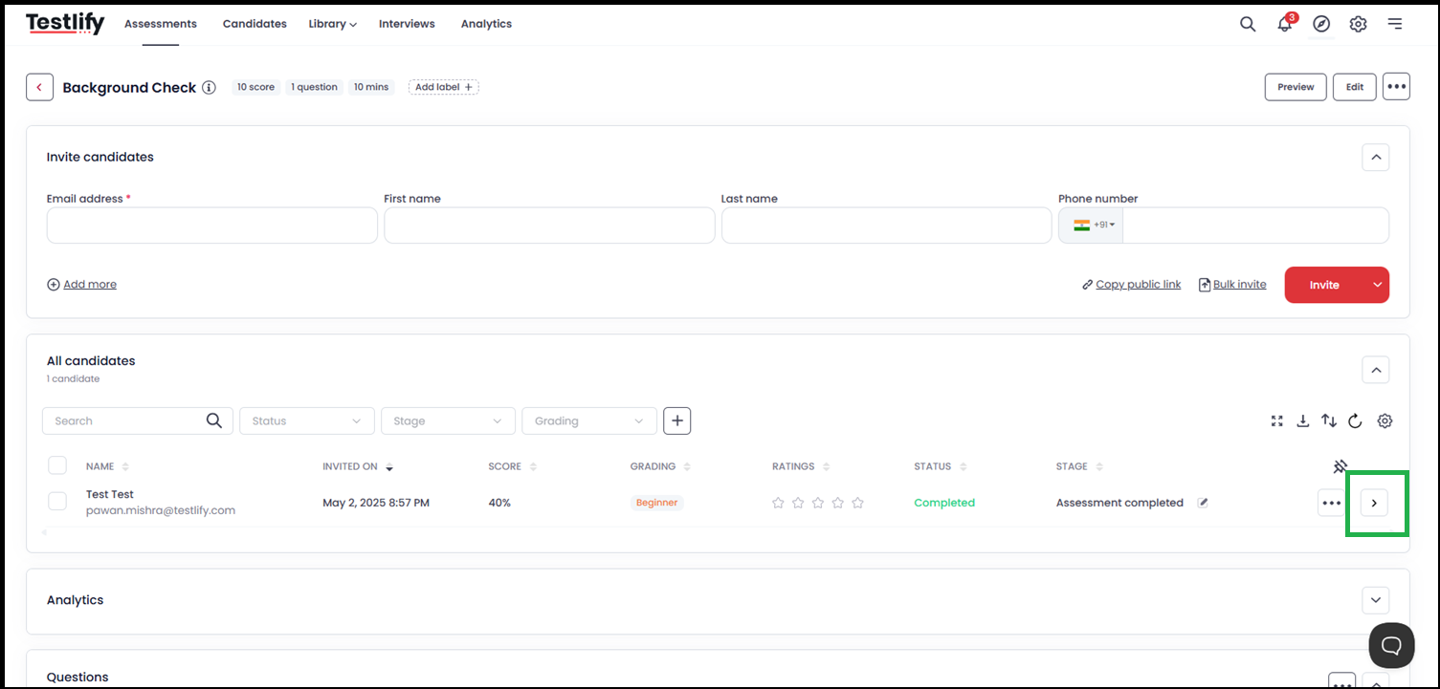Click the pawan.mishra@testlify.com email
Viewport: 1440px width, 689px height.
(161, 510)
